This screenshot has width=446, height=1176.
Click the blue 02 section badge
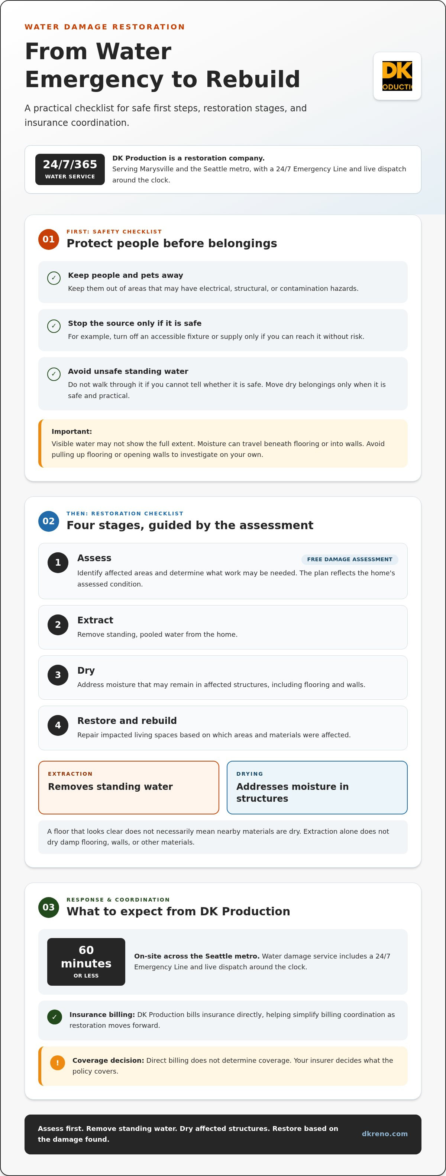(x=49, y=521)
